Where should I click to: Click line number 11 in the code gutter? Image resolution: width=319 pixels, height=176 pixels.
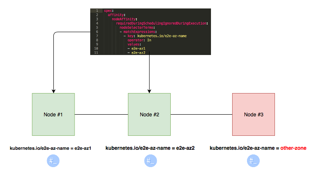tap(96, 53)
